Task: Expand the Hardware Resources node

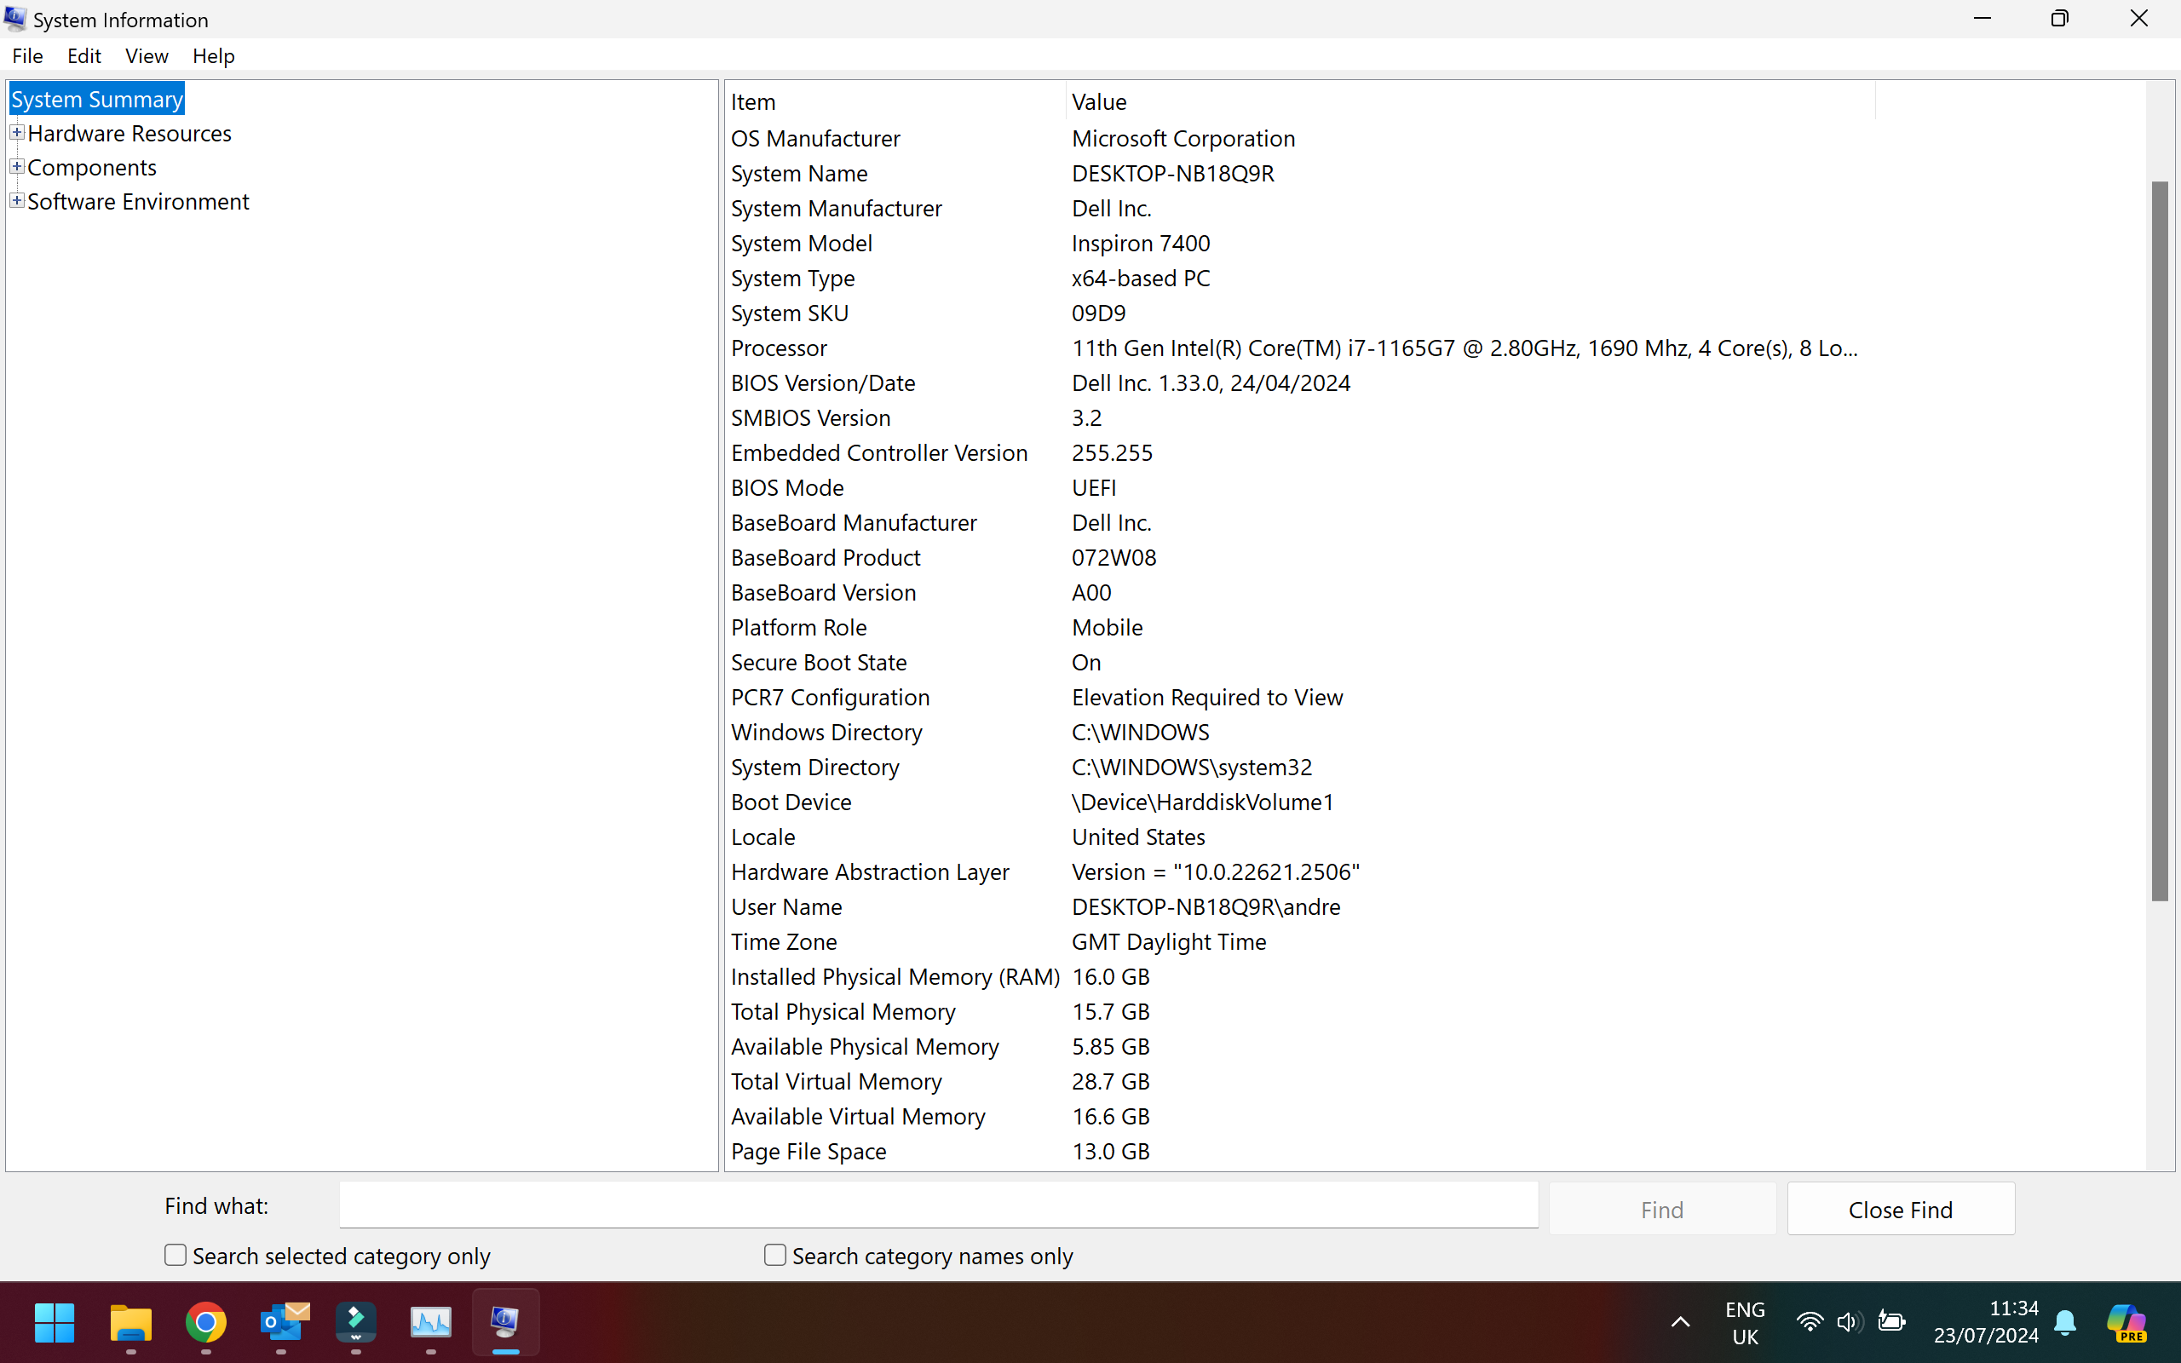Action: click(x=16, y=133)
